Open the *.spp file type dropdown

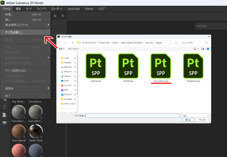[x=195, y=116]
